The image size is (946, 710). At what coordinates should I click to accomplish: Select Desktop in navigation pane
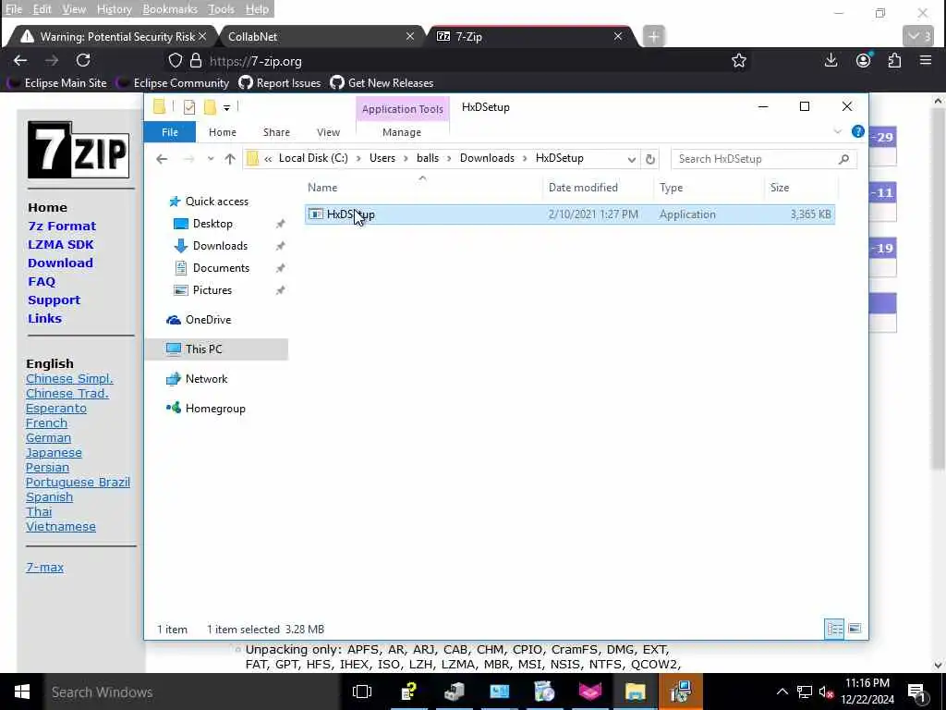(x=212, y=224)
